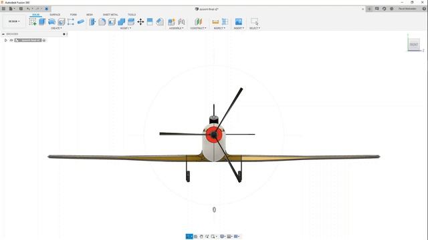
Task: Switch to the Mesh tab
Action: coord(90,15)
